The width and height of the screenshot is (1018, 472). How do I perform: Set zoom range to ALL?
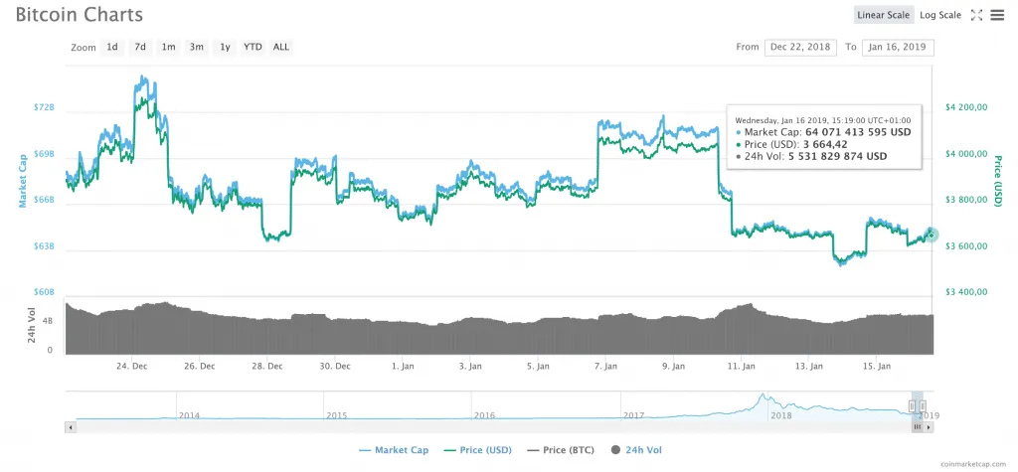[281, 47]
